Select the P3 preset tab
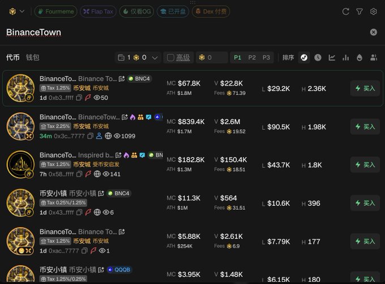 (x=266, y=58)
